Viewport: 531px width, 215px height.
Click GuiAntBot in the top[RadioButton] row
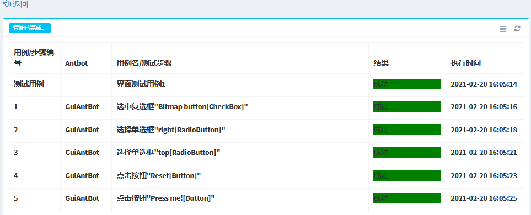[x=82, y=153]
